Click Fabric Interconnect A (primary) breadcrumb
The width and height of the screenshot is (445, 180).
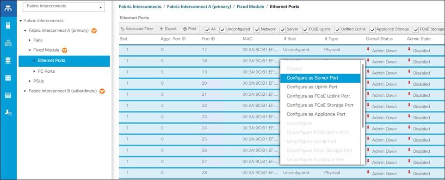coord(199,6)
